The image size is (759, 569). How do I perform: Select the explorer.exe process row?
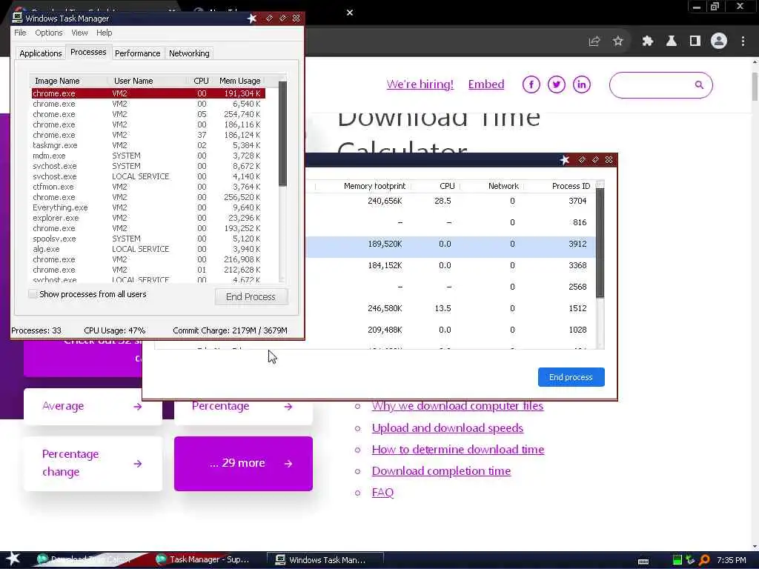coord(148,218)
